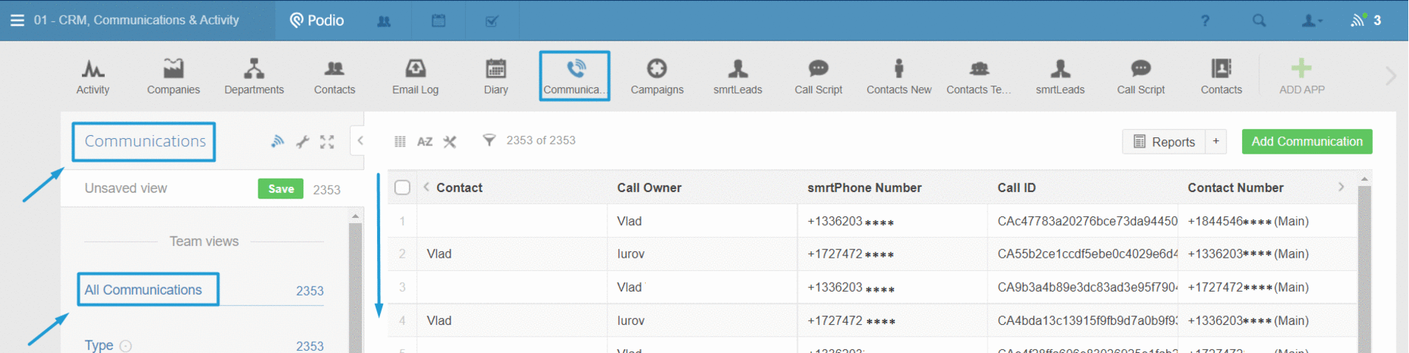This screenshot has height=353, width=1409.
Task: Click the Add Communication button
Action: click(1306, 142)
